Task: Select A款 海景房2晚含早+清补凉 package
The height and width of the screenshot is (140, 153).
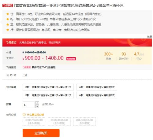Action: (97, 95)
